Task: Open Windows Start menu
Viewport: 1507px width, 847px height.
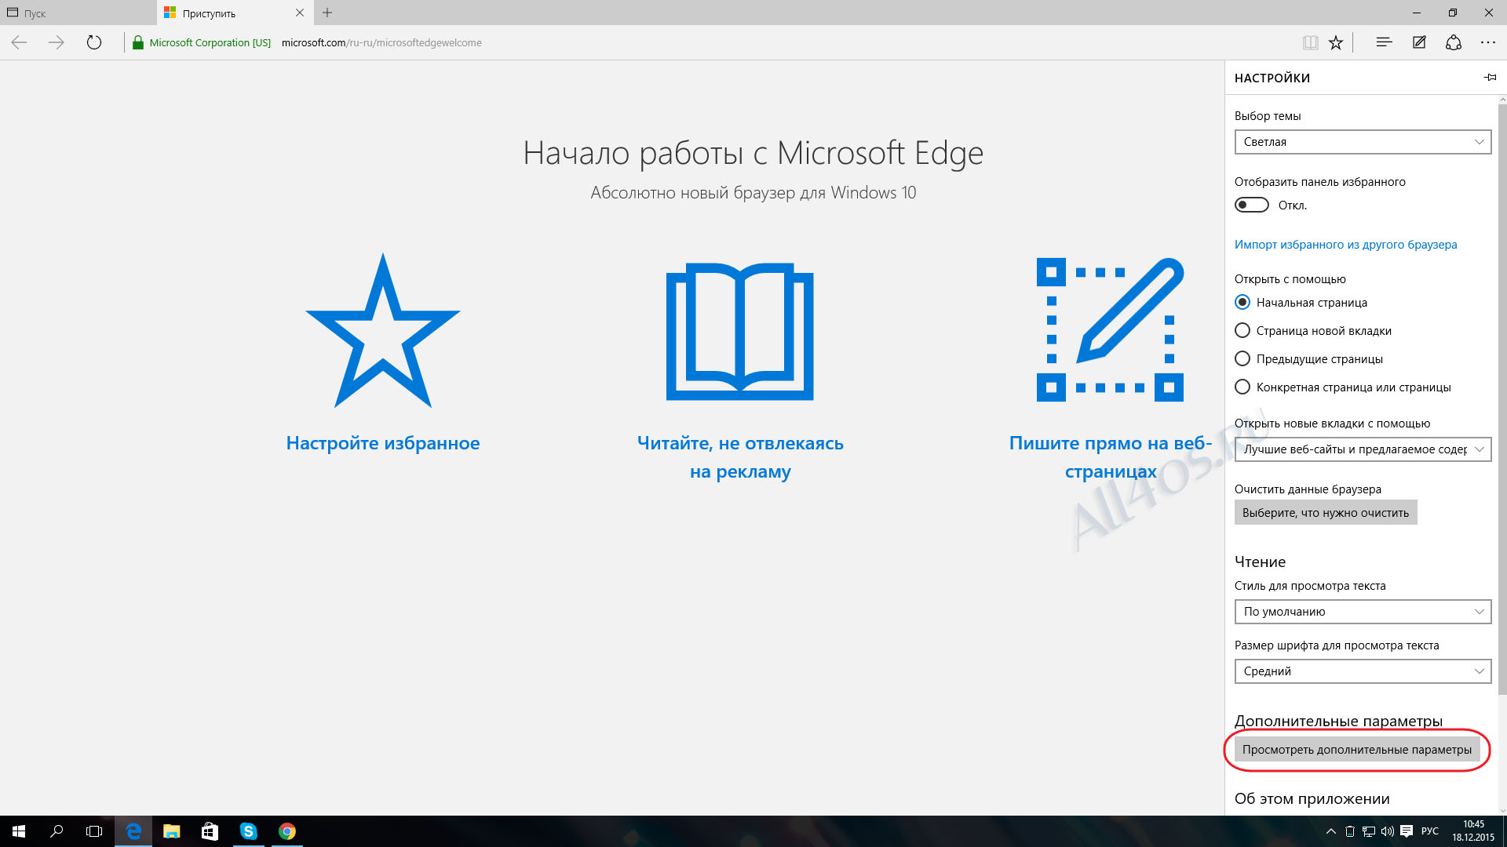Action: (x=19, y=831)
